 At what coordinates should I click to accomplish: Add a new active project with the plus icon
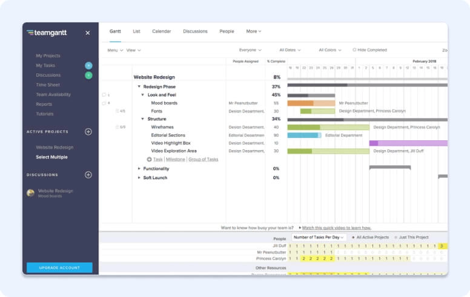[88, 132]
